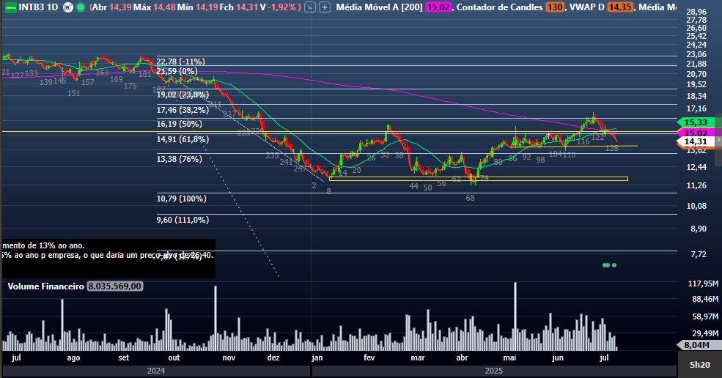722x378 pixels.
Task: Click the 14,31 current price tag
Action: (x=694, y=141)
